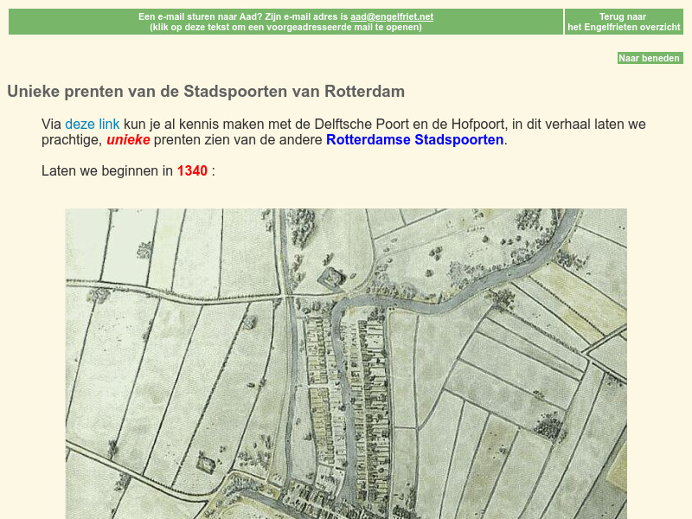This screenshot has height=519, width=692.
Task: Click the 1340 map image of Rotterdam
Action: pyautogui.click(x=344, y=363)
